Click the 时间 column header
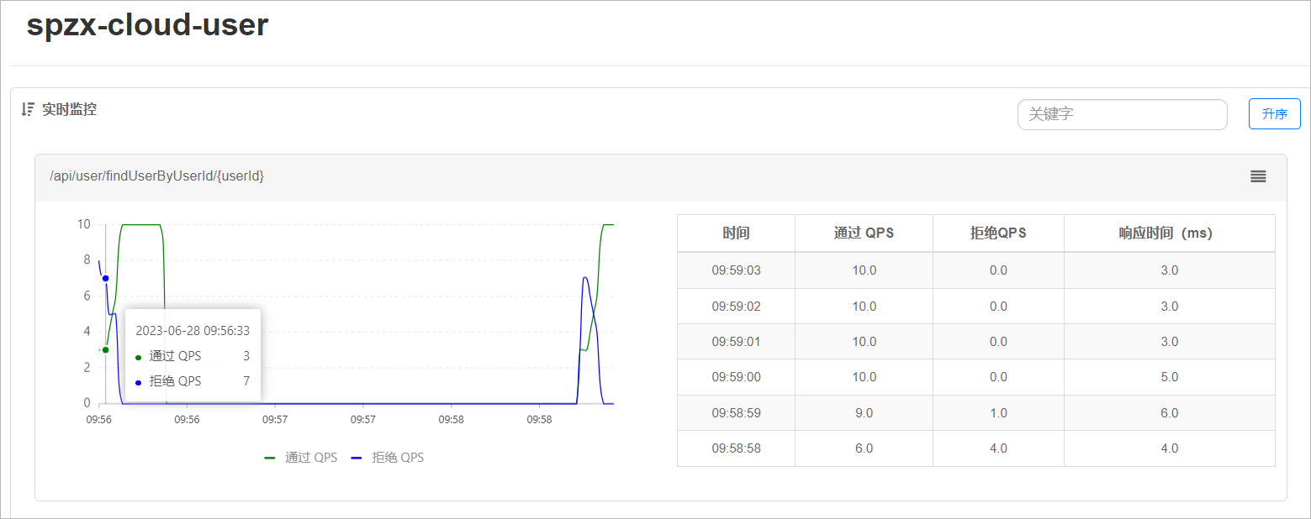This screenshot has height=519, width=1311. pos(735,233)
